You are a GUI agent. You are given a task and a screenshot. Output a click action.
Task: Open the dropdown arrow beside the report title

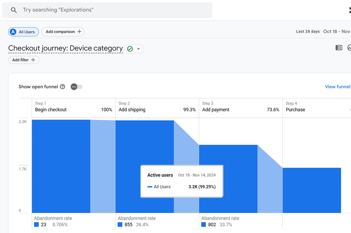tap(138, 49)
